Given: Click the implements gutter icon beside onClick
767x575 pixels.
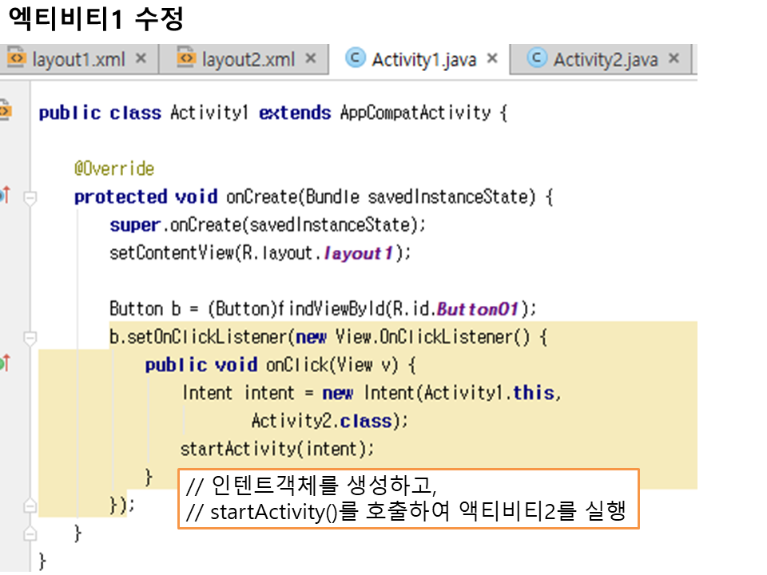Looking at the screenshot, I should click(5, 364).
